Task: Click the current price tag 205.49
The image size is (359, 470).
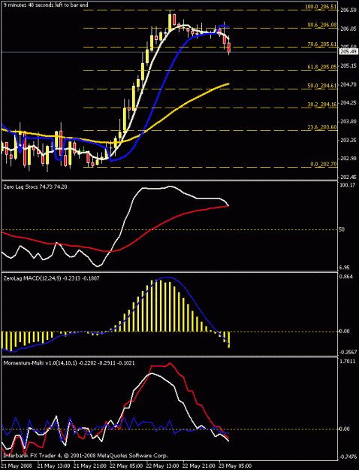Action: (x=349, y=52)
